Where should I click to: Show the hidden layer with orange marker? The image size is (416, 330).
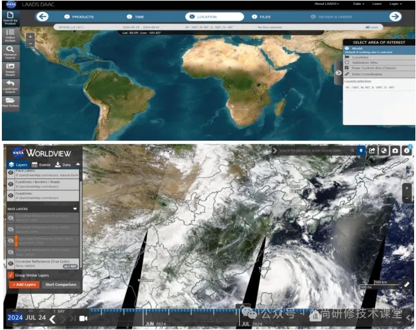pyautogui.click(x=11, y=240)
